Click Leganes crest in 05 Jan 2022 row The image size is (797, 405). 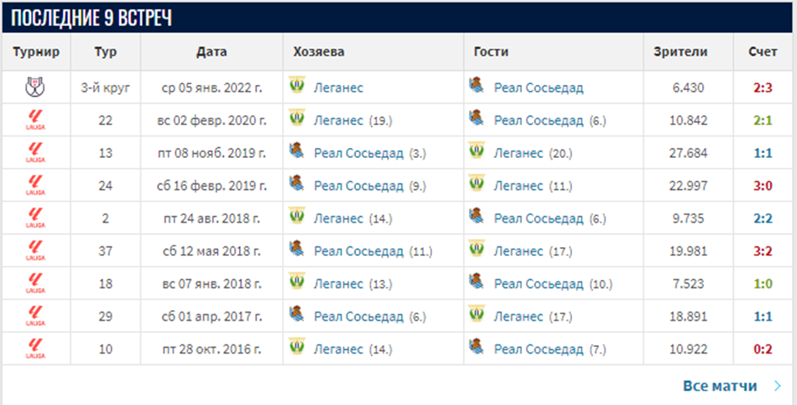(x=297, y=87)
